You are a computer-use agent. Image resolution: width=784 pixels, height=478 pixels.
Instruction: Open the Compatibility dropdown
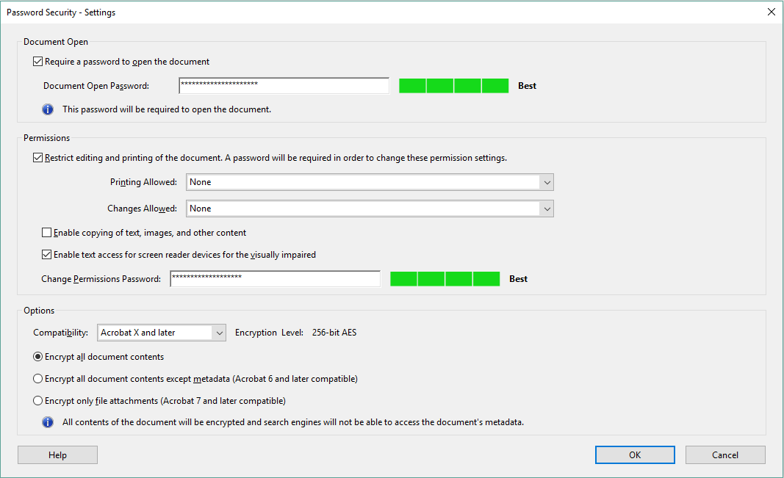[162, 333]
